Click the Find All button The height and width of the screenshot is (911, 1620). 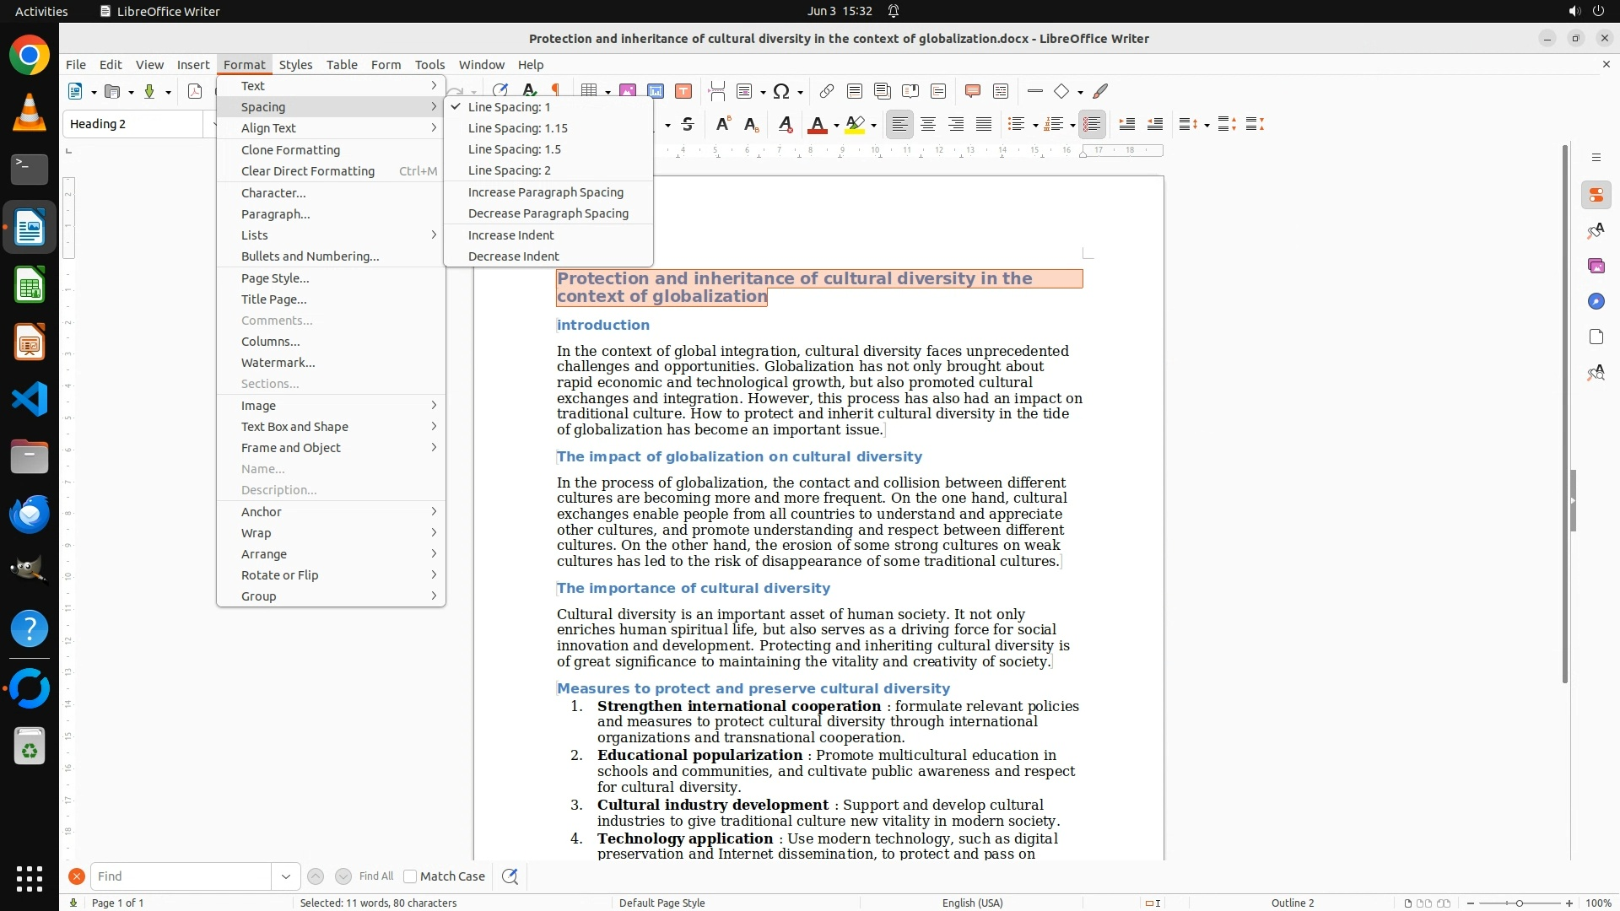click(x=375, y=876)
